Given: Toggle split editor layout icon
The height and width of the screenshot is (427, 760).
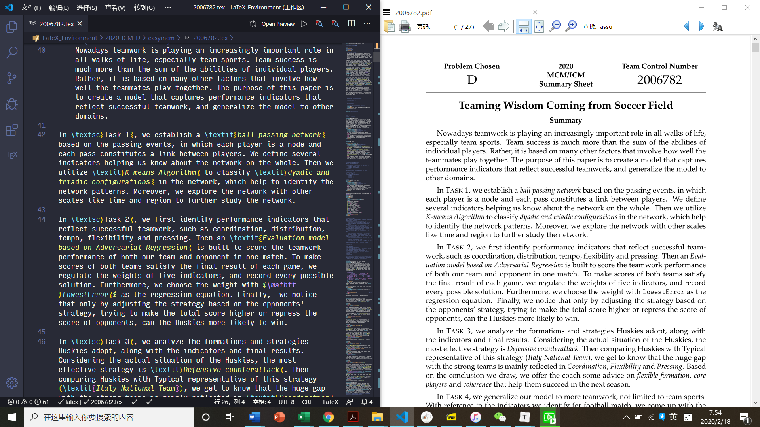Looking at the screenshot, I should click(x=351, y=24).
